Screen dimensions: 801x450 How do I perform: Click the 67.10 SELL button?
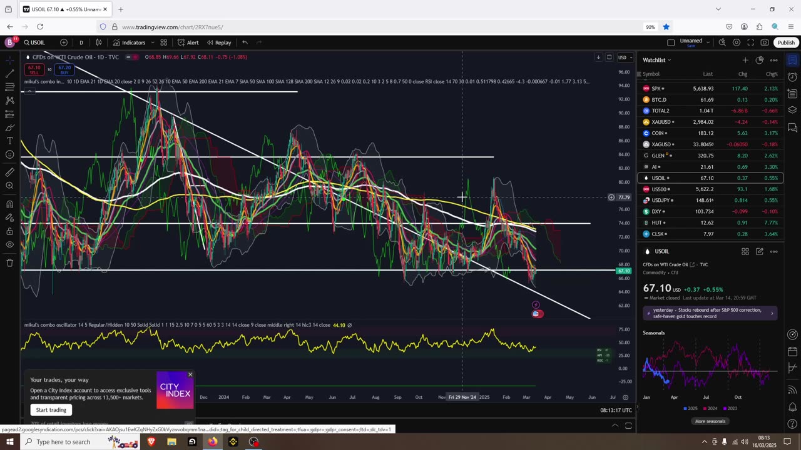click(x=34, y=69)
